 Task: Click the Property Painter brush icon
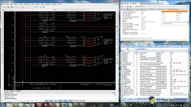(26, 7)
